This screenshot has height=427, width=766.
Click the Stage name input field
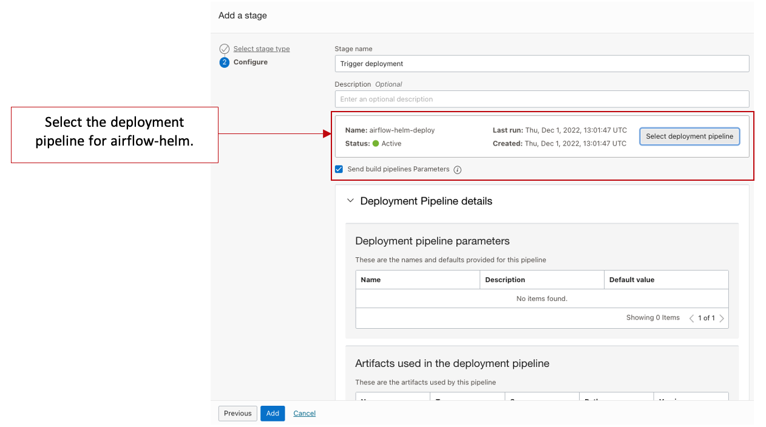[541, 64]
